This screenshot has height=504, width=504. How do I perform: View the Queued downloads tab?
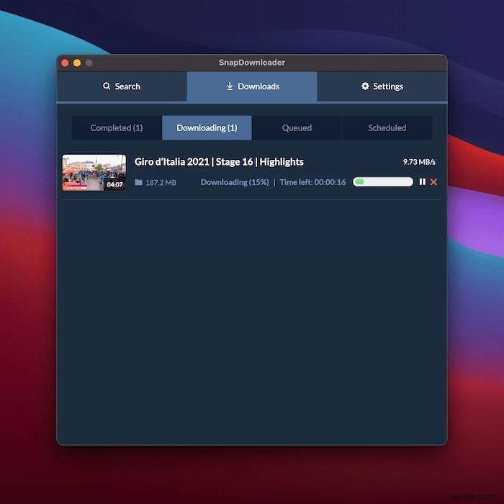pos(297,128)
